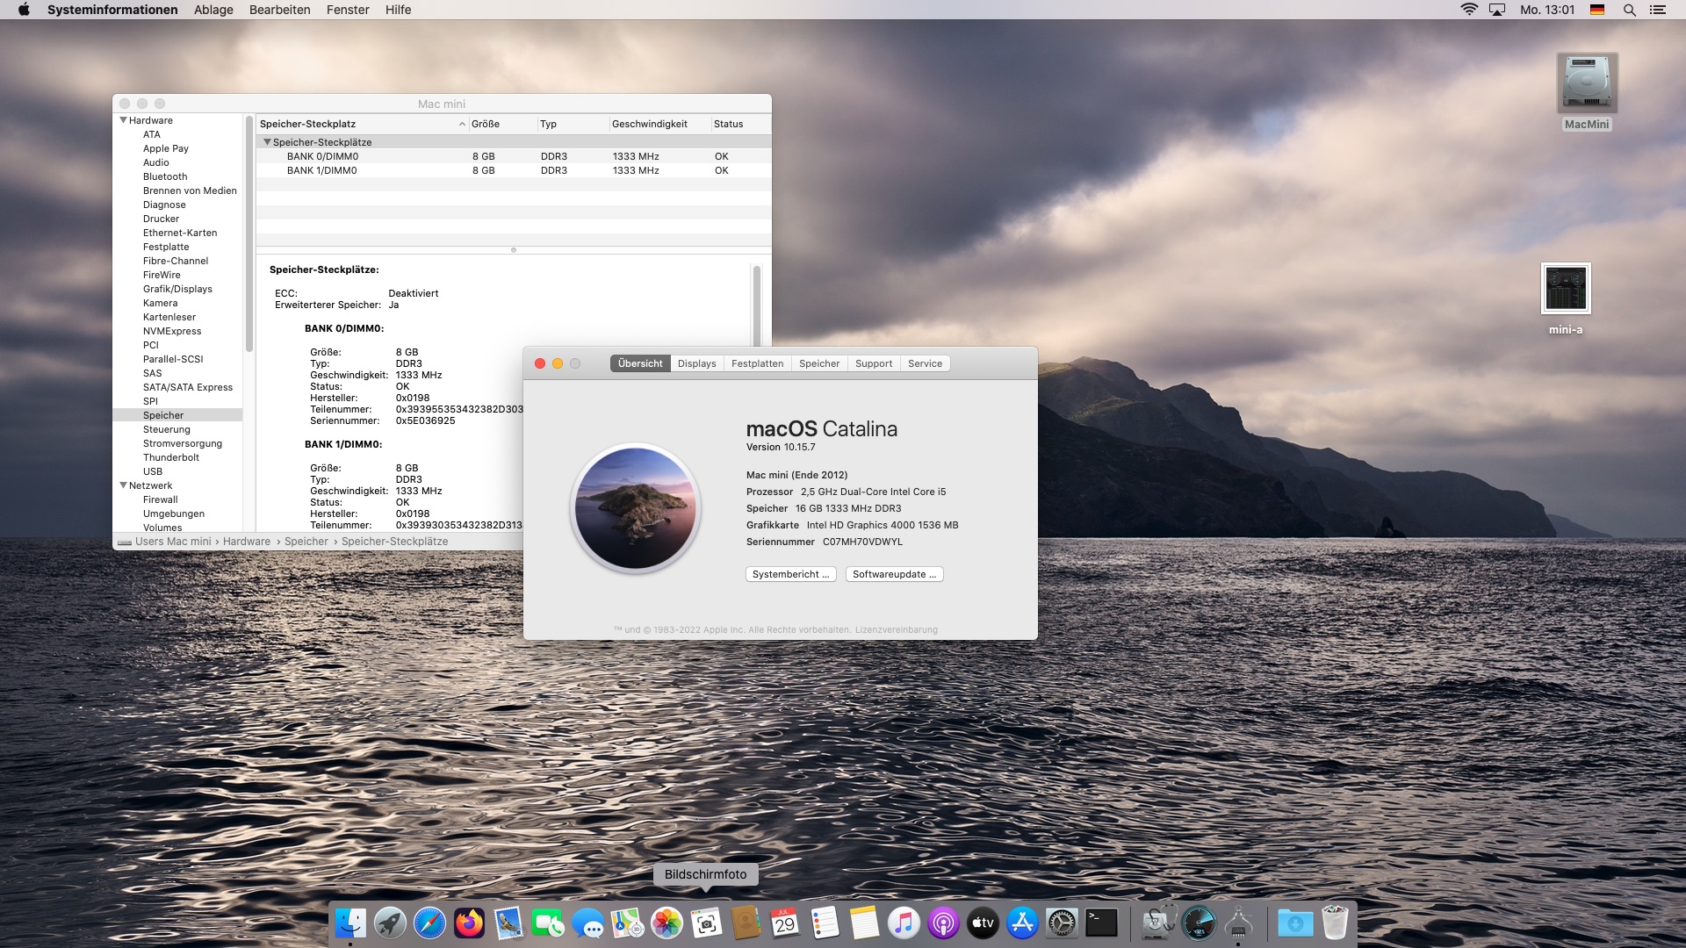1686x948 pixels.
Task: Sort by Speicher-Steckplatz column header
Action: click(362, 124)
